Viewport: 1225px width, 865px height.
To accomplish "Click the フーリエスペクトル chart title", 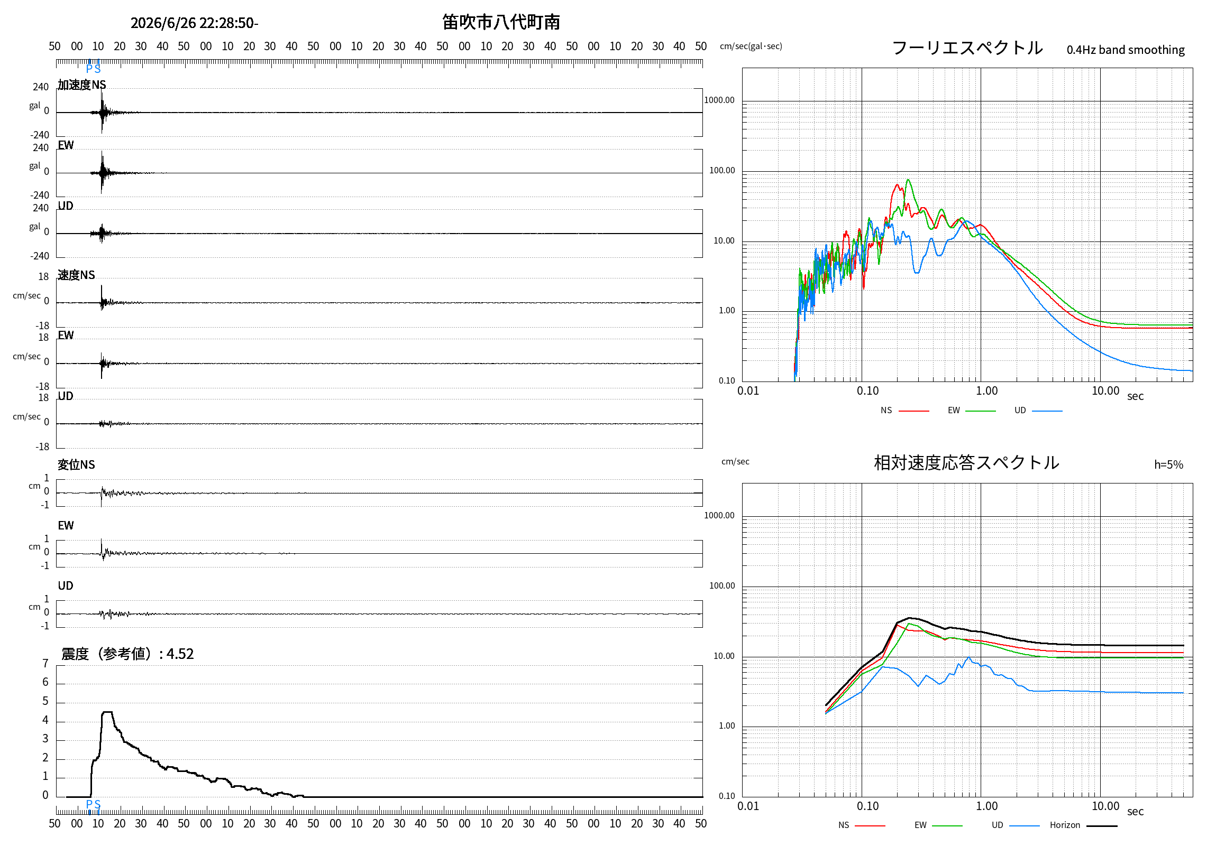I will [967, 48].
